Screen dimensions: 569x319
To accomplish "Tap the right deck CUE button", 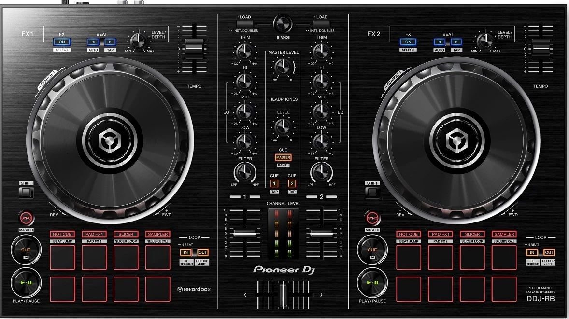I will pyautogui.click(x=372, y=250).
